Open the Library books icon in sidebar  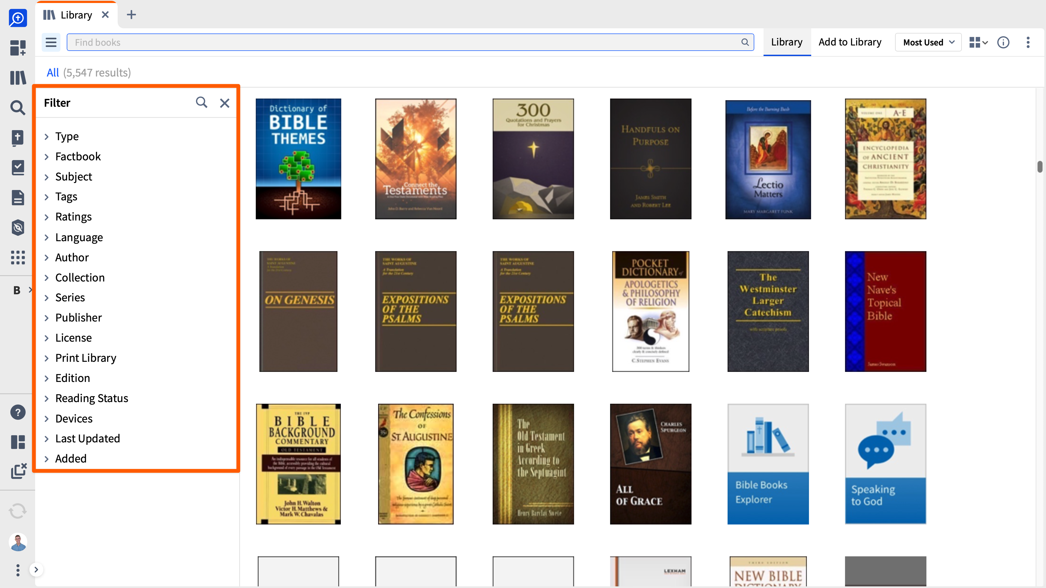click(x=18, y=78)
